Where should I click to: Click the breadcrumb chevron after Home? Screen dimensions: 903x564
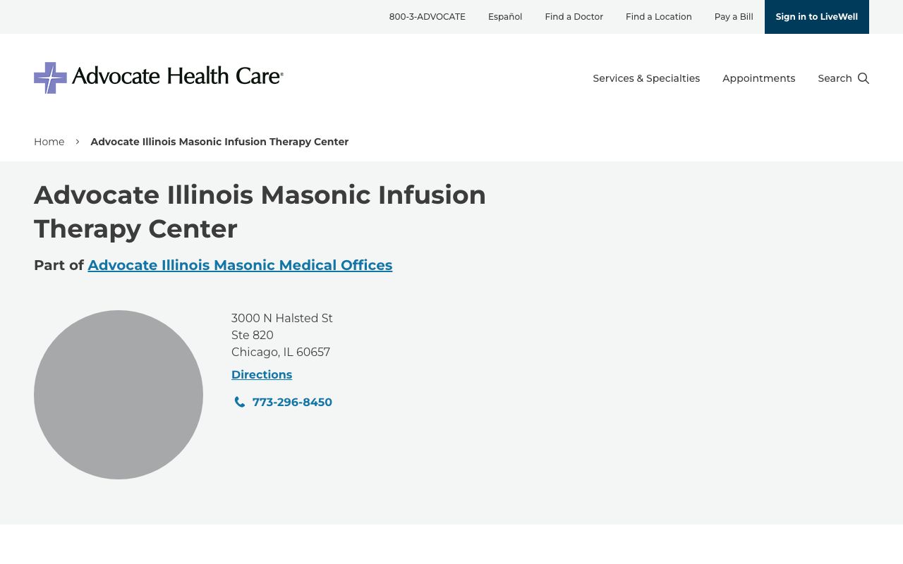(78, 141)
